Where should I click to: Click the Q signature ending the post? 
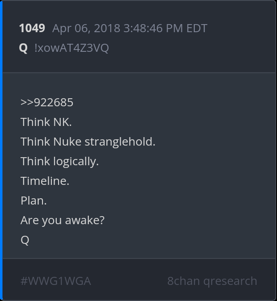click(25, 240)
